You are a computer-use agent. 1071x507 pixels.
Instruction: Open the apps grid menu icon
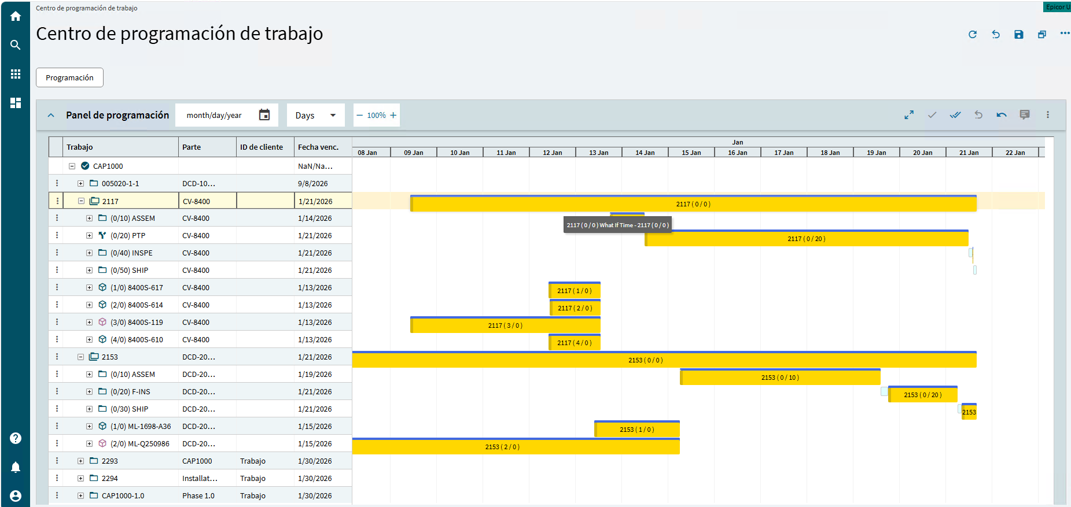click(x=16, y=74)
